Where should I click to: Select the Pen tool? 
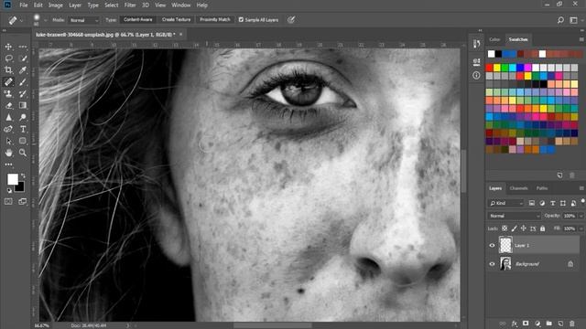click(x=8, y=129)
